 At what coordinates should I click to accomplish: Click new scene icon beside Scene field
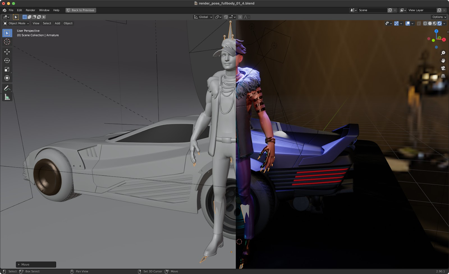pyautogui.click(x=390, y=10)
